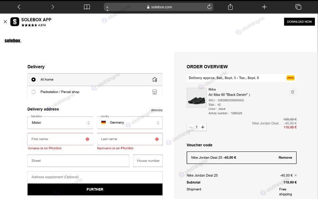Viewport: 318px width, 199px height.
Task: Focus the Address supplement field
Action: [95, 177]
